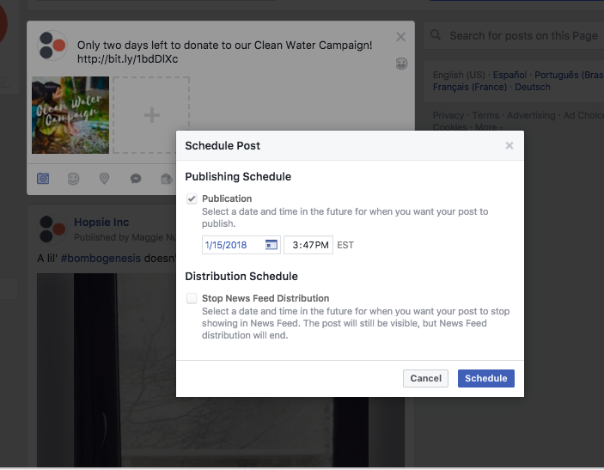Click the Messenger chat bubble icon
The width and height of the screenshot is (604, 470).
(136, 179)
